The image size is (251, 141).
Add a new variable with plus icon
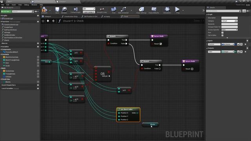[38, 47]
